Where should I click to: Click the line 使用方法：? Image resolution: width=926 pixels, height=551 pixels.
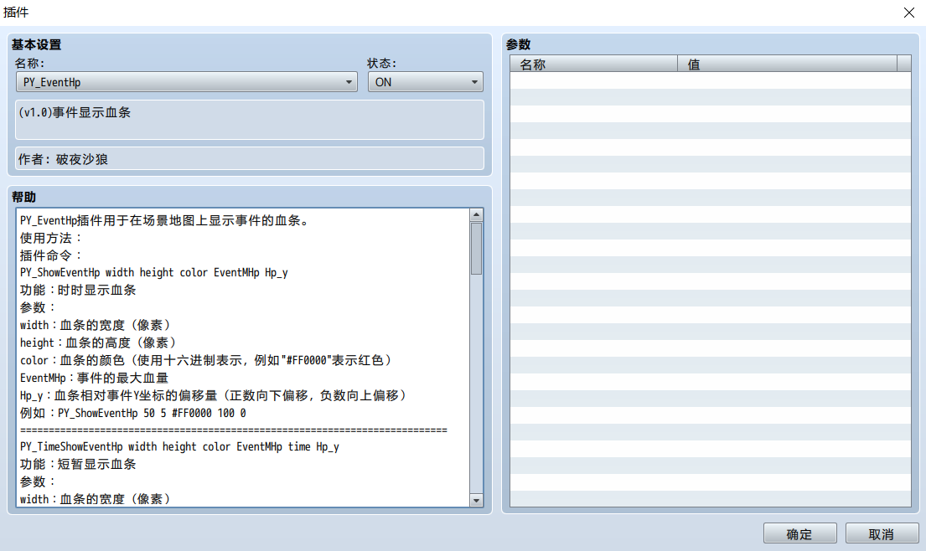[51, 238]
